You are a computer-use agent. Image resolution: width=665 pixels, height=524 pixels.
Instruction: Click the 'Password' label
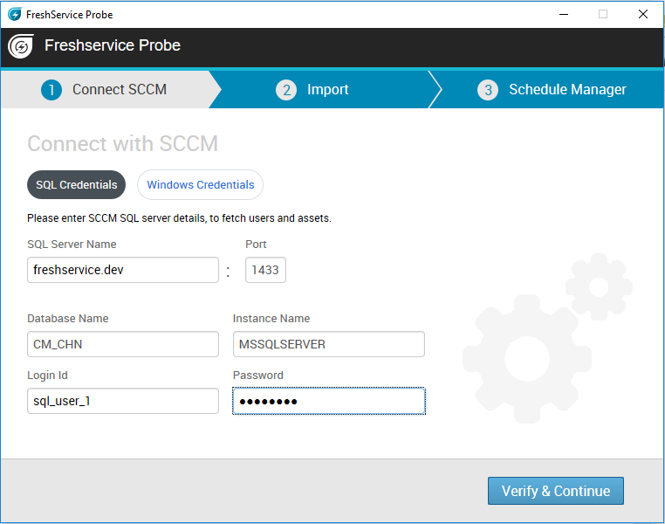tap(257, 376)
